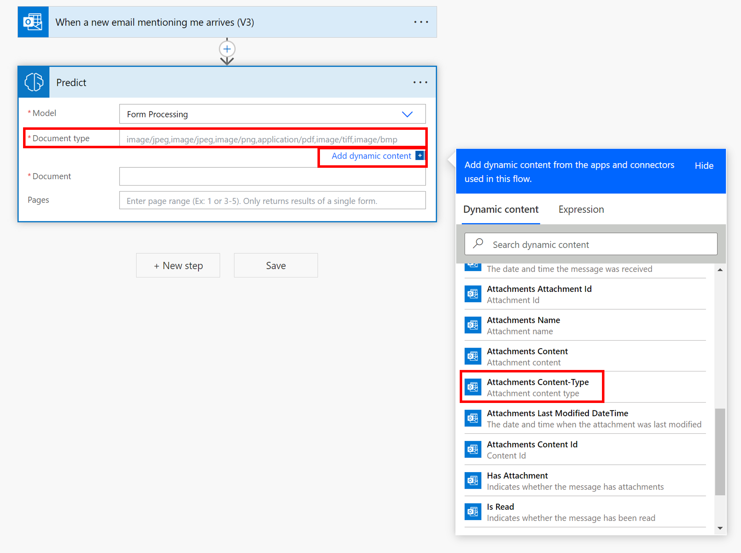Switch to the Dynamic content tab
Viewport: 741px width, 553px height.
tap(501, 209)
